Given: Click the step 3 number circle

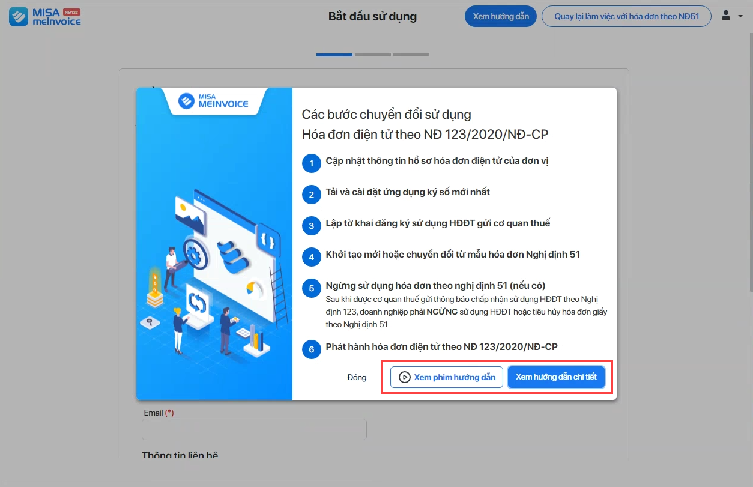Looking at the screenshot, I should click(x=311, y=226).
